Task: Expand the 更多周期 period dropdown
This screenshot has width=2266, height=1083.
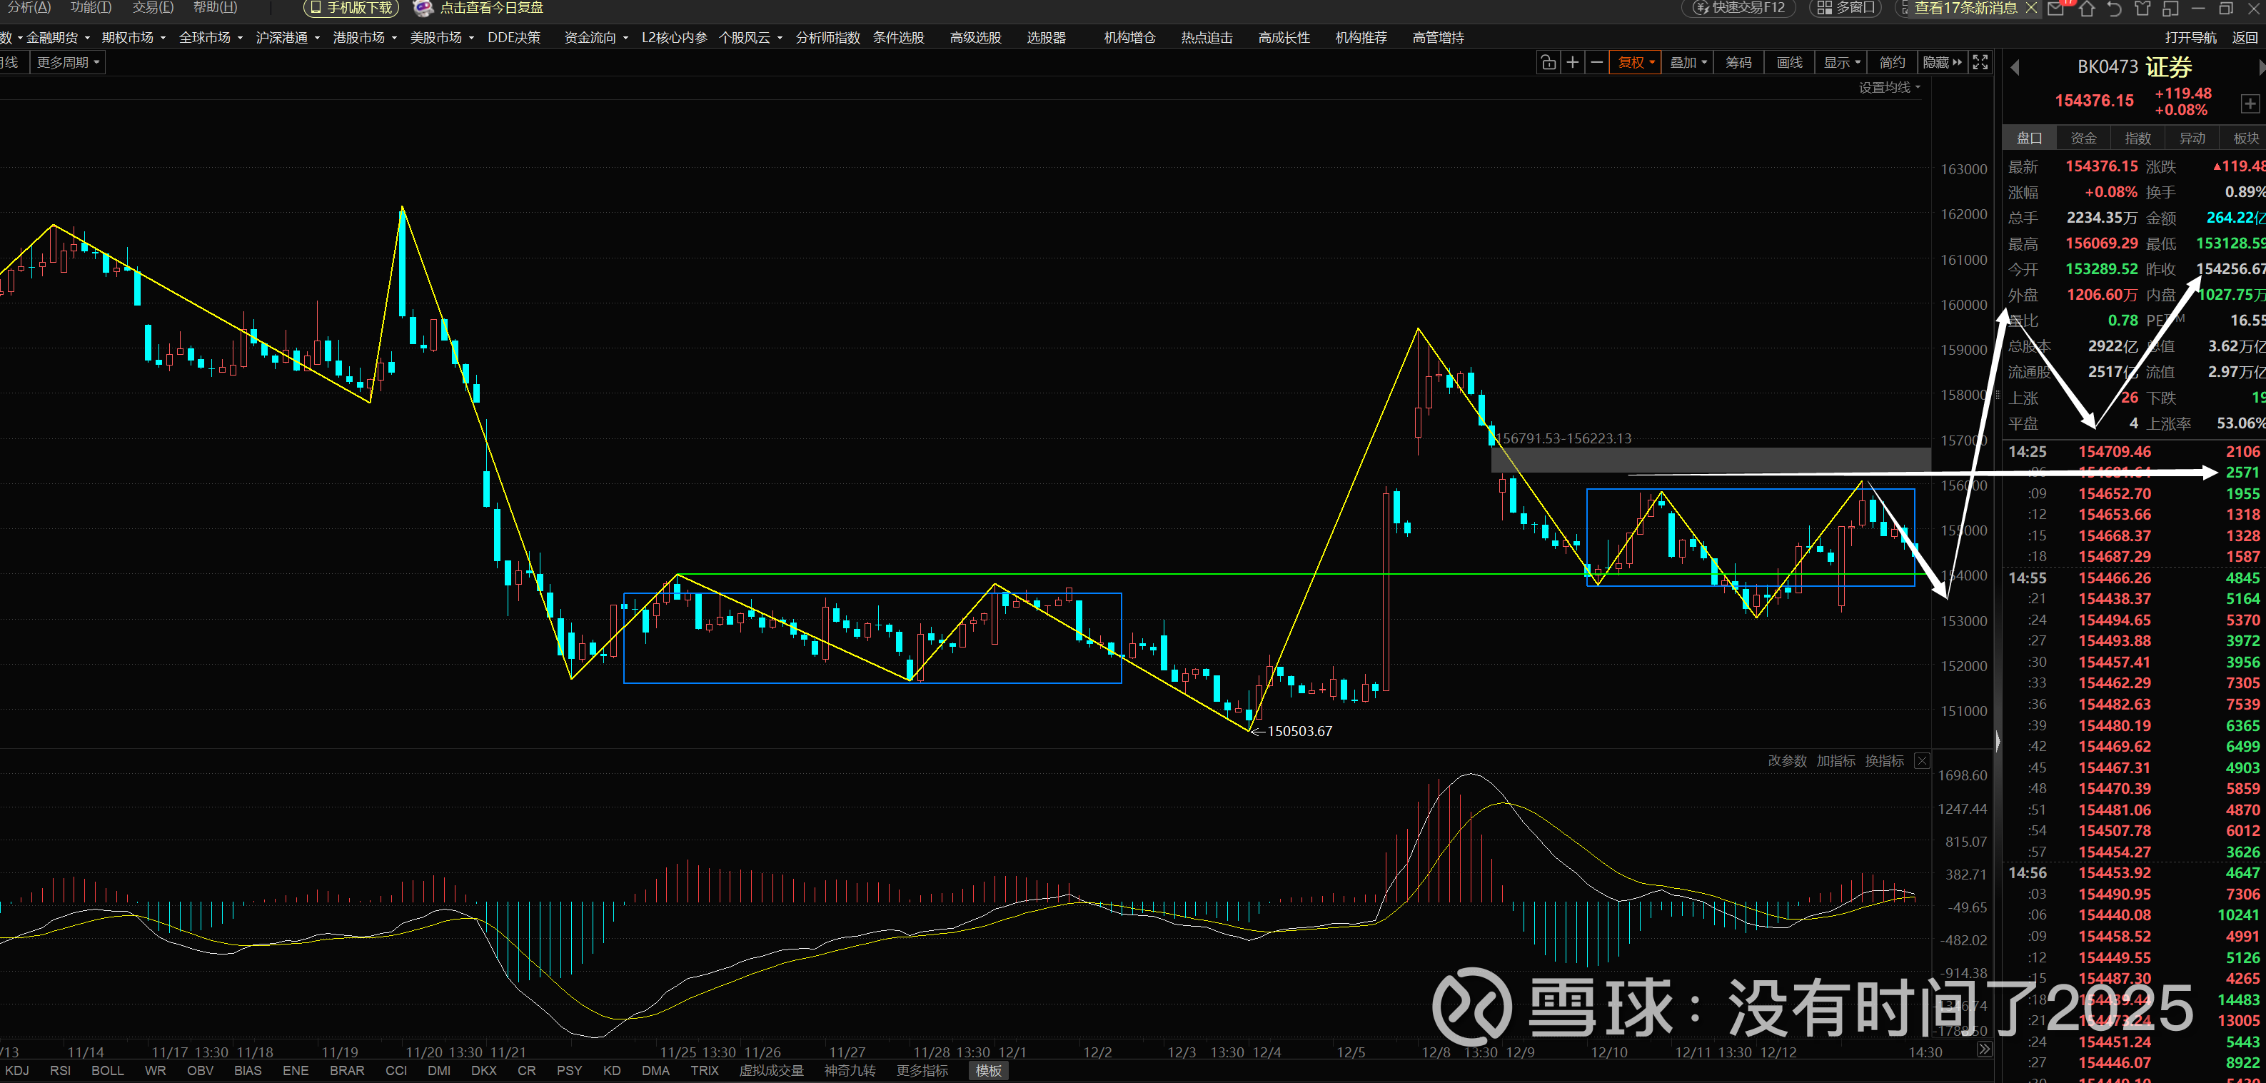Action: coord(68,62)
